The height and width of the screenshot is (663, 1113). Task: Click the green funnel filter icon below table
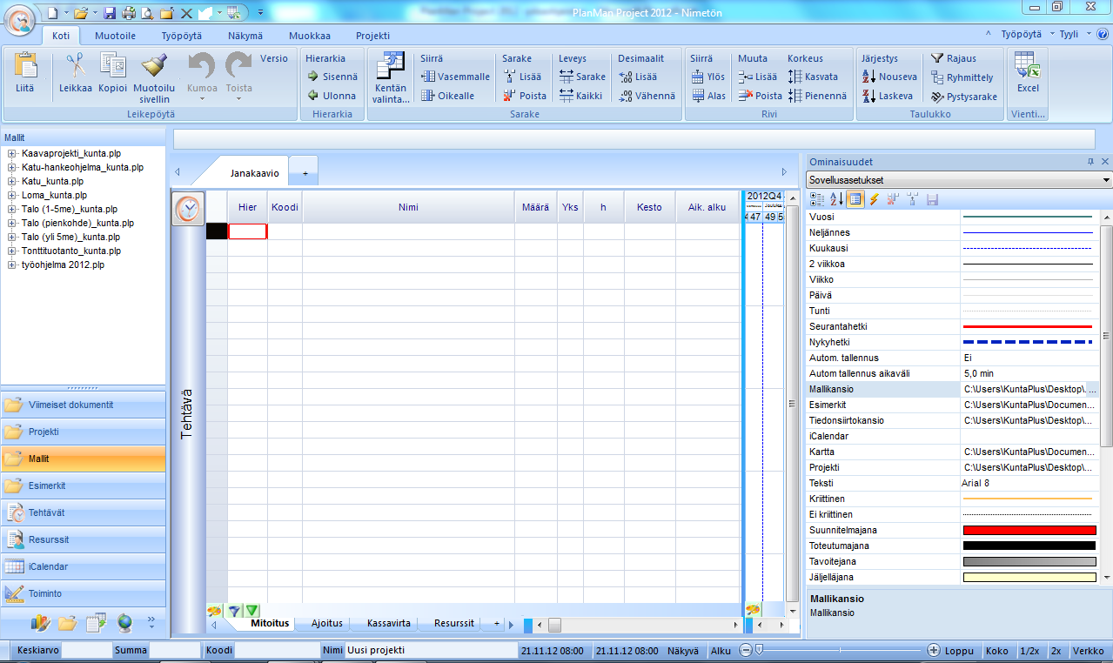251,611
